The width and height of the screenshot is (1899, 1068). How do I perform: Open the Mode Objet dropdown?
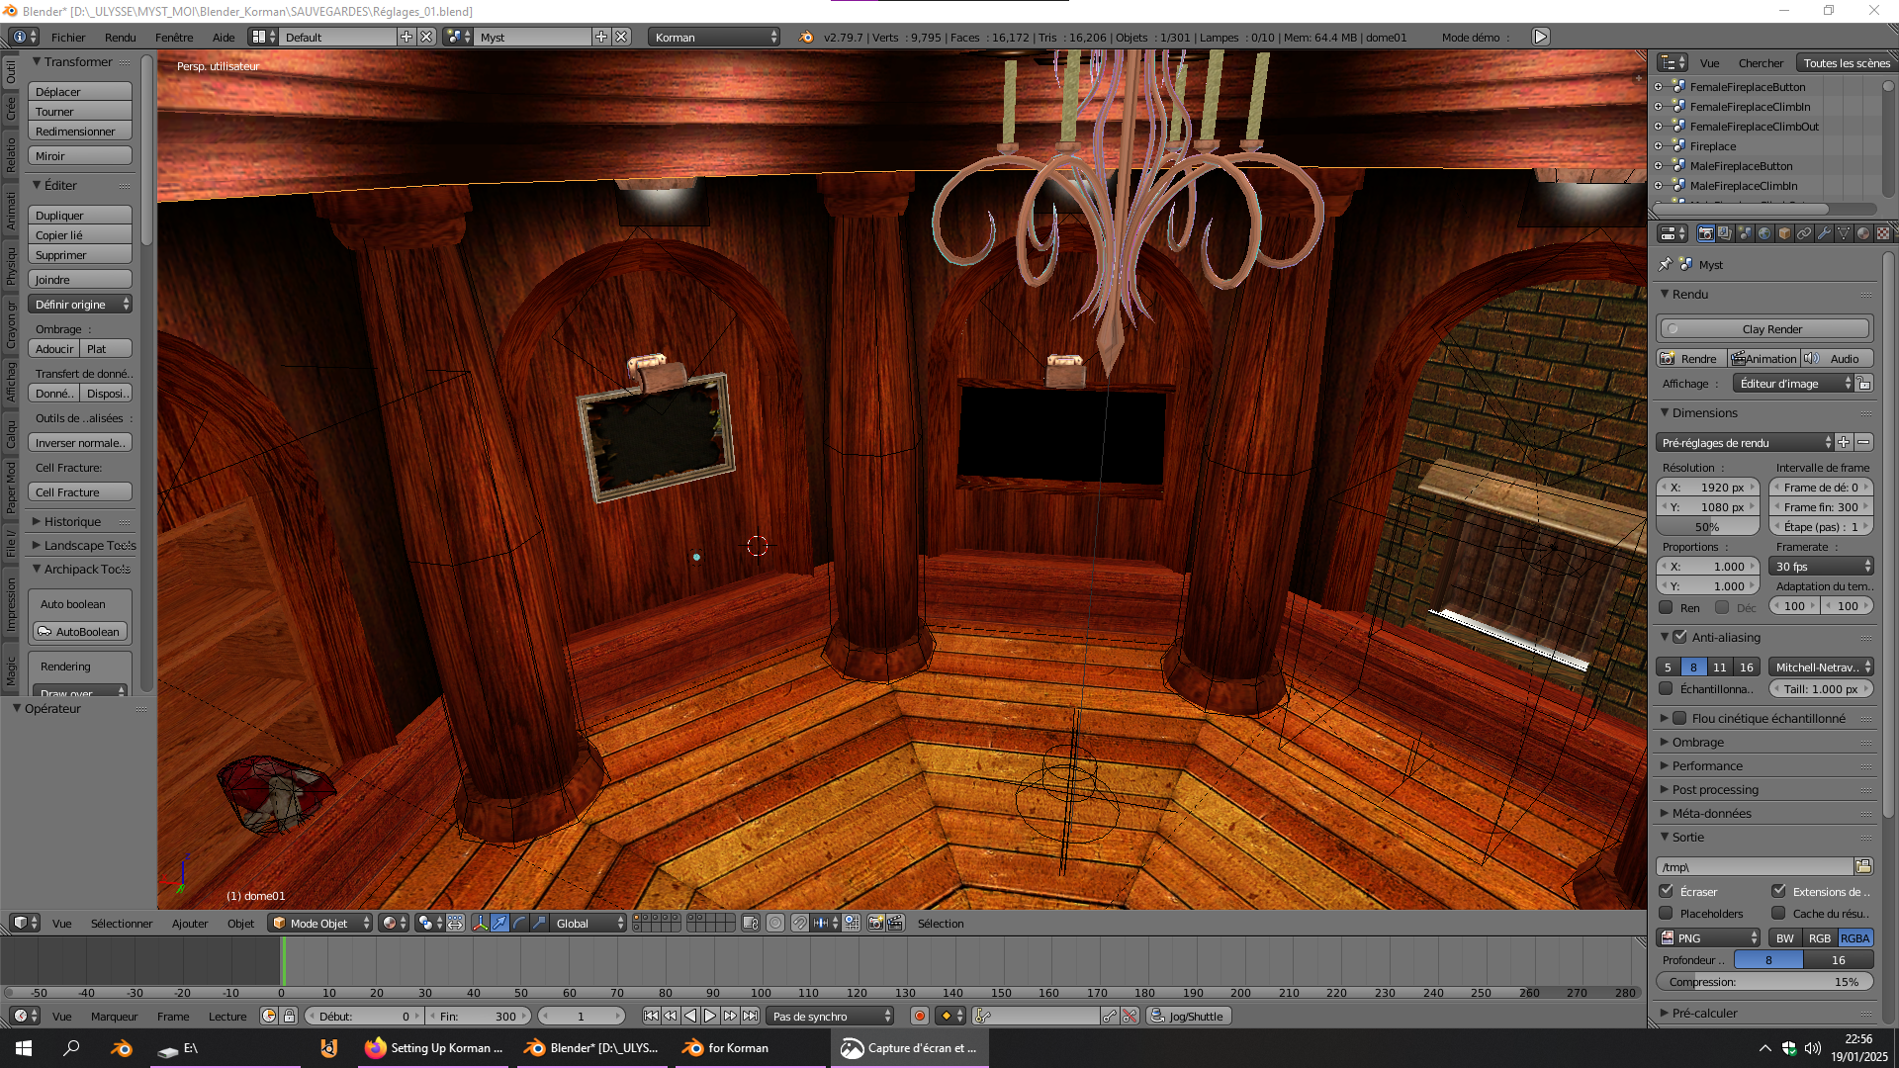click(x=320, y=923)
